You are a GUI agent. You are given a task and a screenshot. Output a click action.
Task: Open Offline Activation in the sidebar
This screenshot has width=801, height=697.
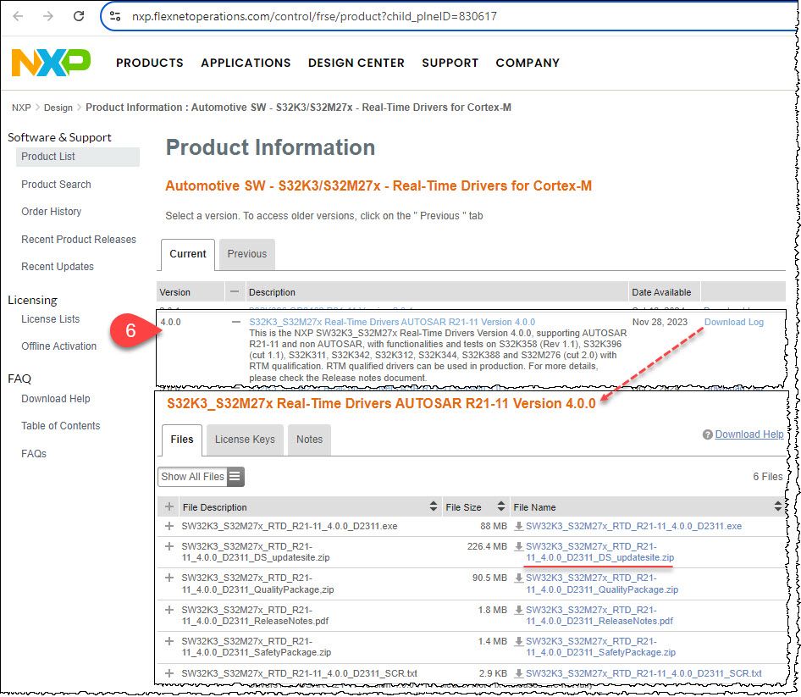(x=58, y=346)
